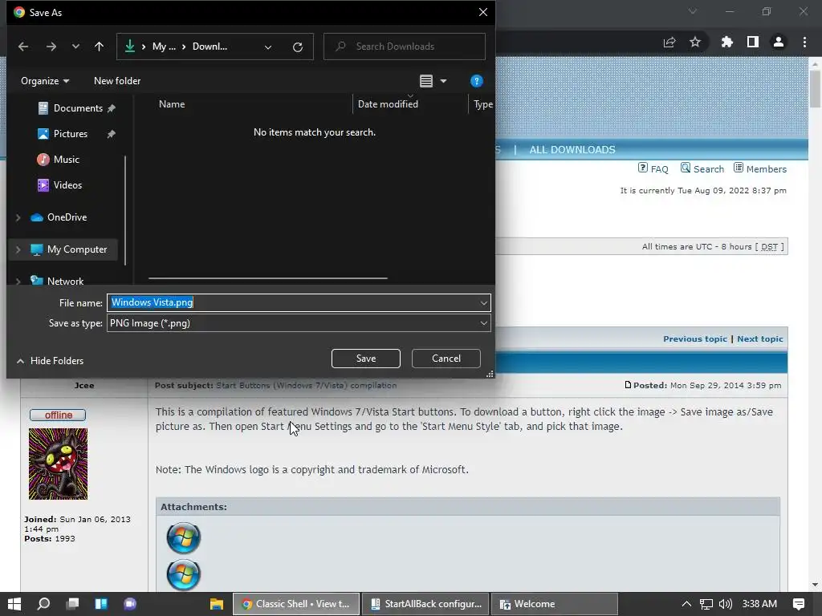Click the first Windows orb attachment image
Image resolution: width=822 pixels, height=616 pixels.
pos(184,538)
